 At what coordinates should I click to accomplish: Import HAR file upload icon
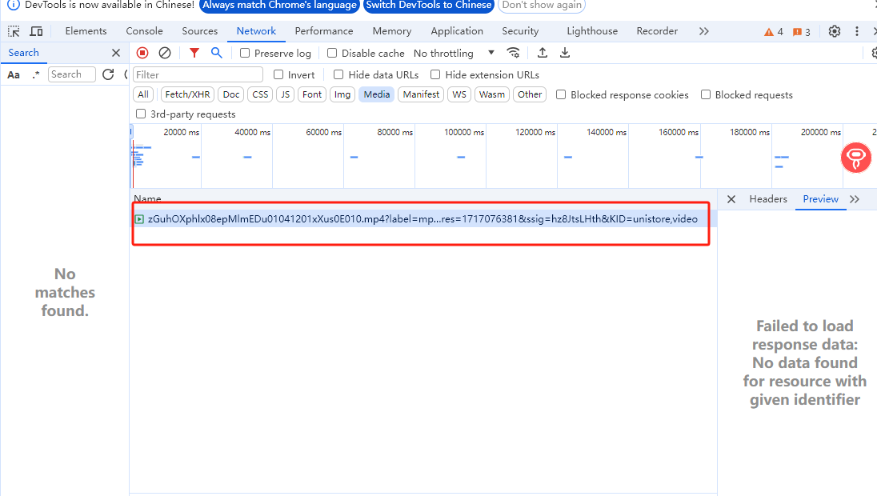pos(543,53)
